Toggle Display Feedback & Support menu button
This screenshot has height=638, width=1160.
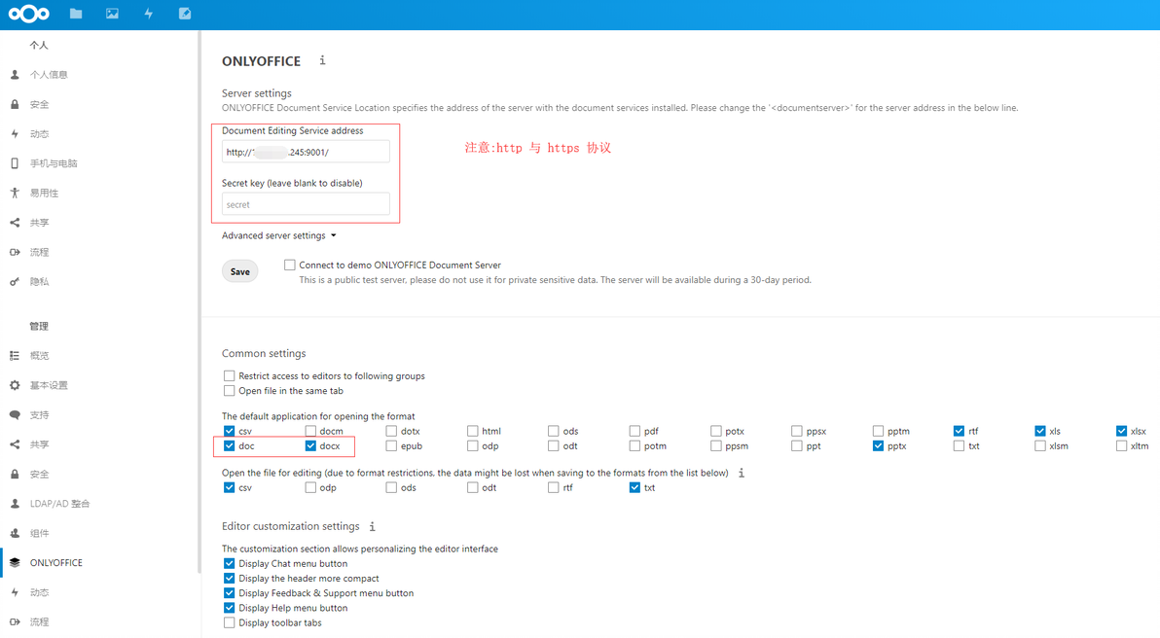[x=230, y=593]
